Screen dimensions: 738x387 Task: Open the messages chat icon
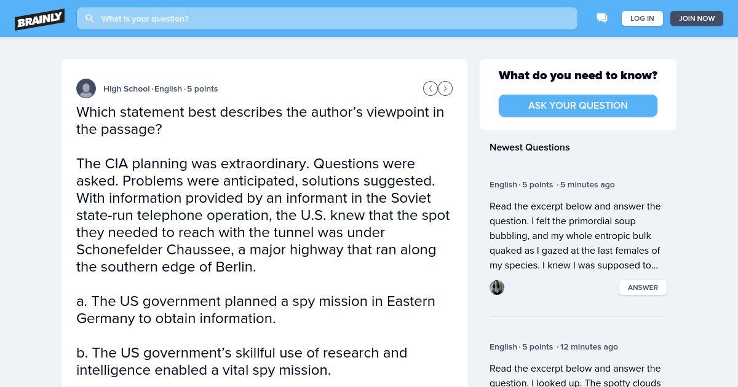click(602, 18)
